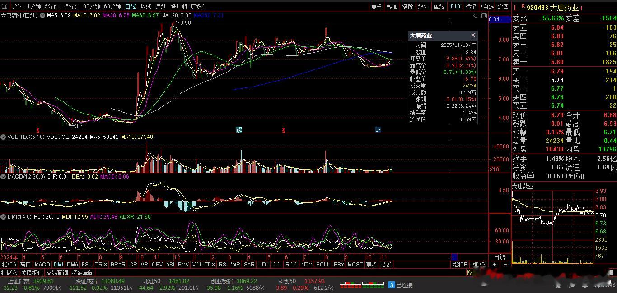Viewport: 617px width, 293px height.
Task: Open F10 company information
Action: pos(455,6)
